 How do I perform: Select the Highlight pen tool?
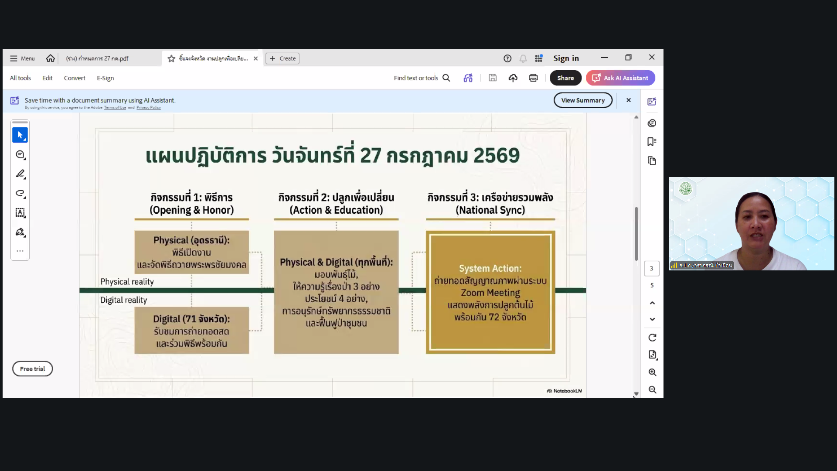(20, 174)
